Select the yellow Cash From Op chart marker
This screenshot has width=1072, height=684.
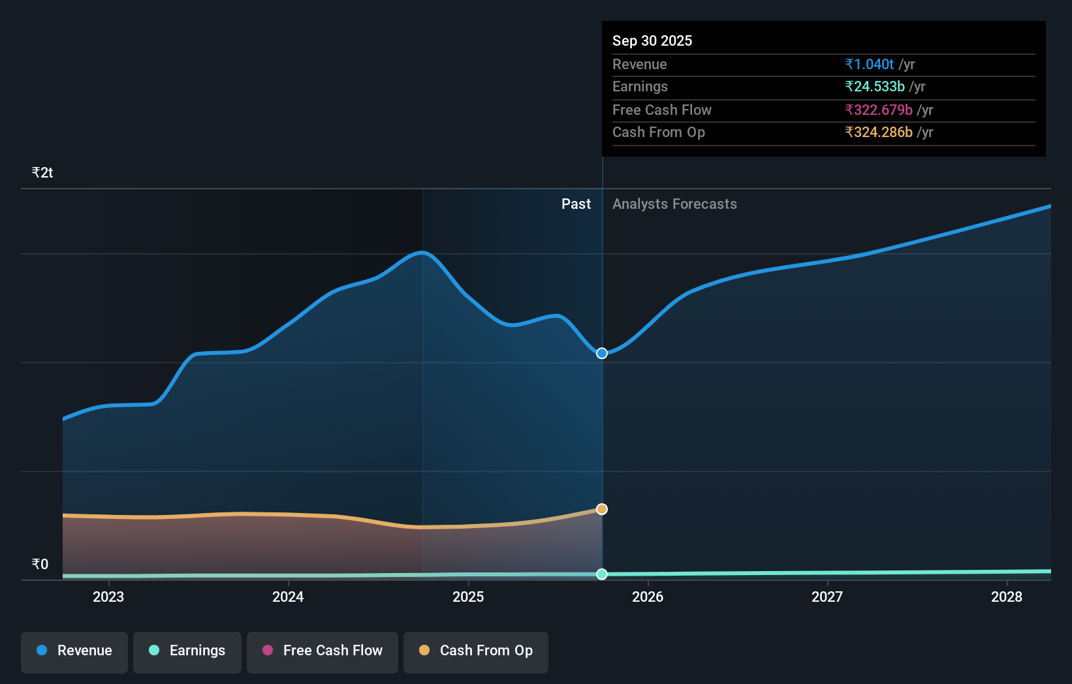pyautogui.click(x=601, y=509)
